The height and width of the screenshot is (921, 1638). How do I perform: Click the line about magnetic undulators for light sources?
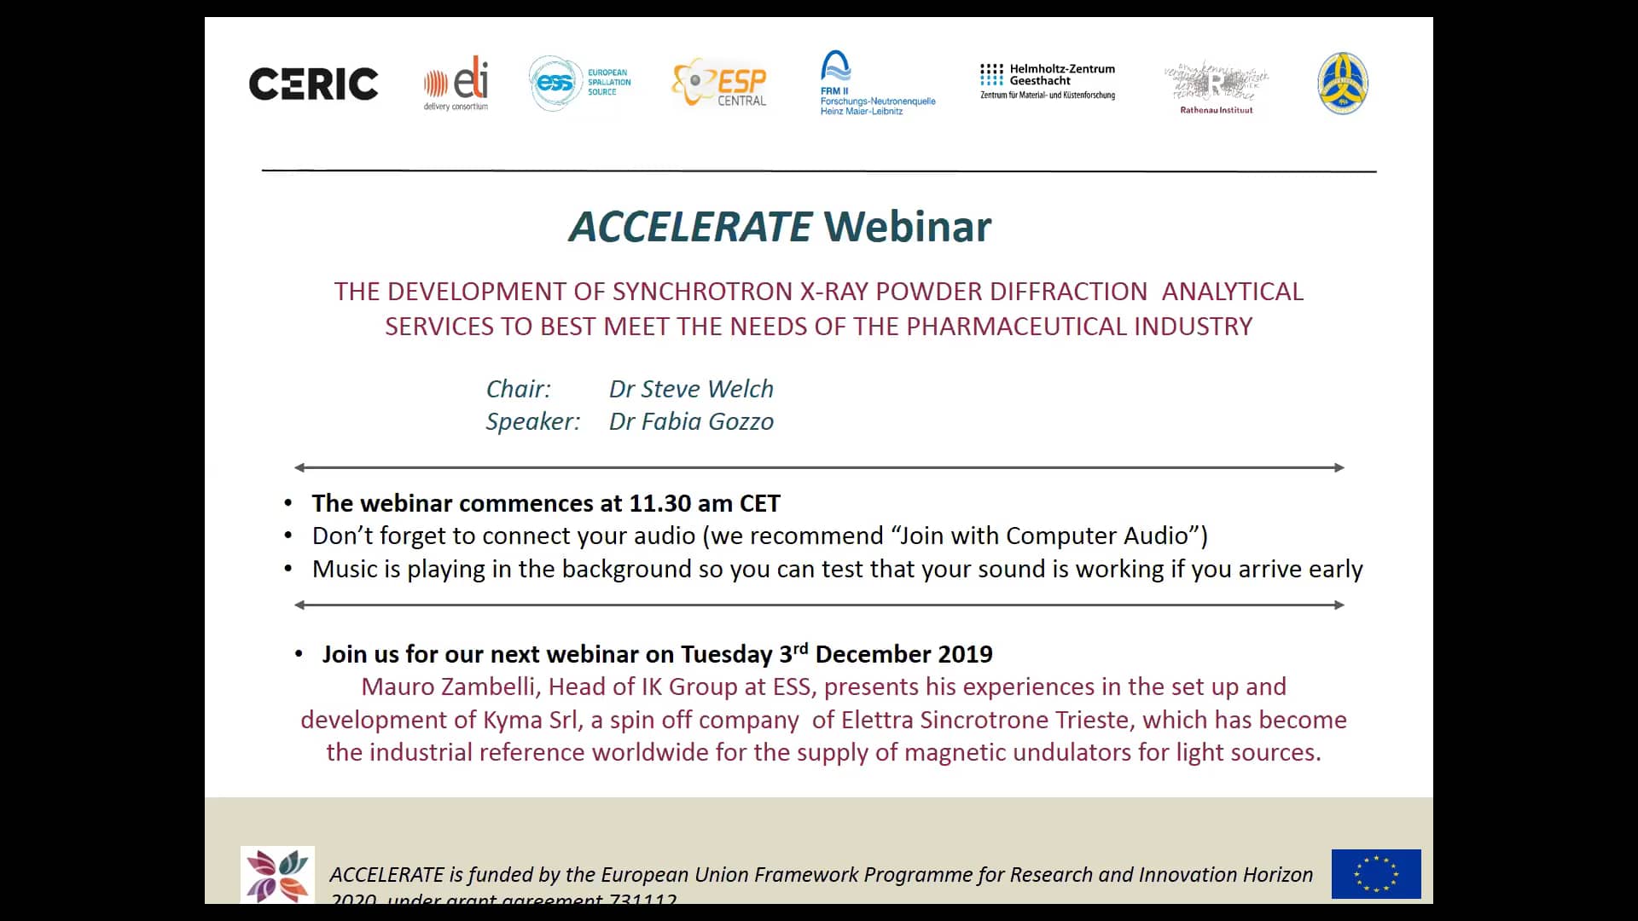823,752
